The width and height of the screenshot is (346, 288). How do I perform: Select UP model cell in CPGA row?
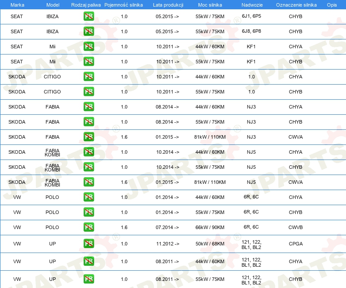pos(52,244)
